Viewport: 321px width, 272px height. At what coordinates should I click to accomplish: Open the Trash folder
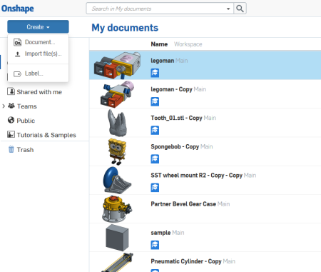click(x=25, y=150)
